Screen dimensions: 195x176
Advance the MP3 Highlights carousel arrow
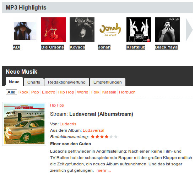189,30
